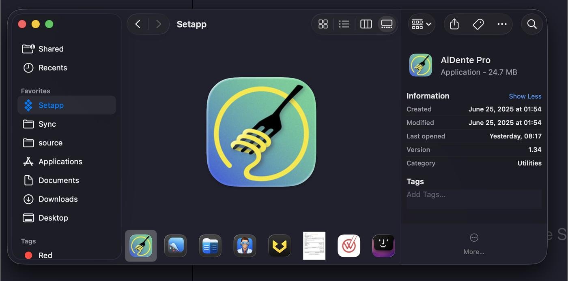Click the Setapp diamond icon in sidebar

click(28, 105)
